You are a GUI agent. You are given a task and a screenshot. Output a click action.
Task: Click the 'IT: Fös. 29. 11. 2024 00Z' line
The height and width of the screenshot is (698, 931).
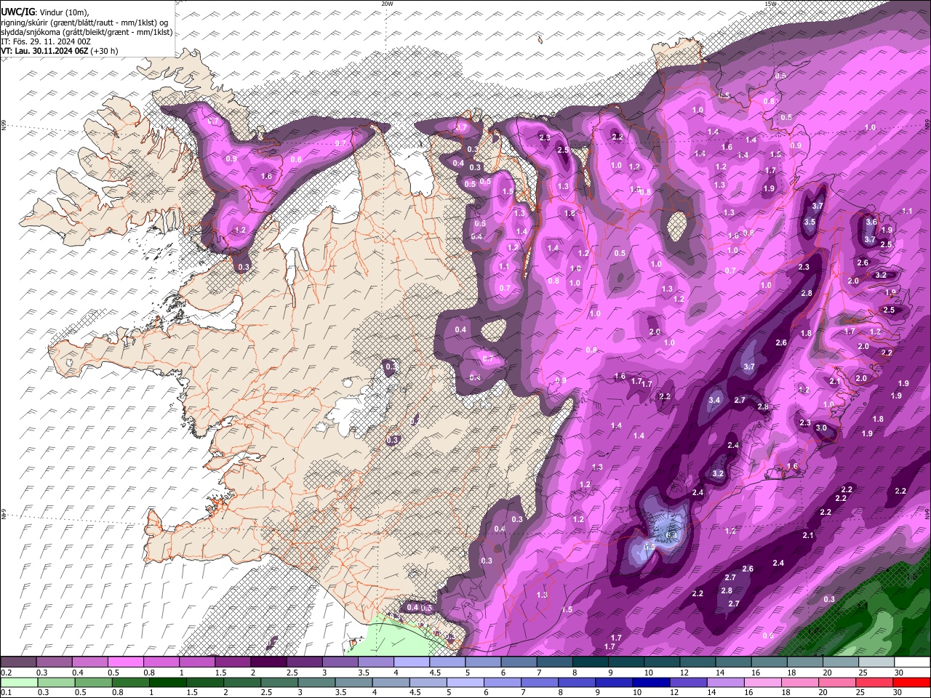pyautogui.click(x=46, y=41)
